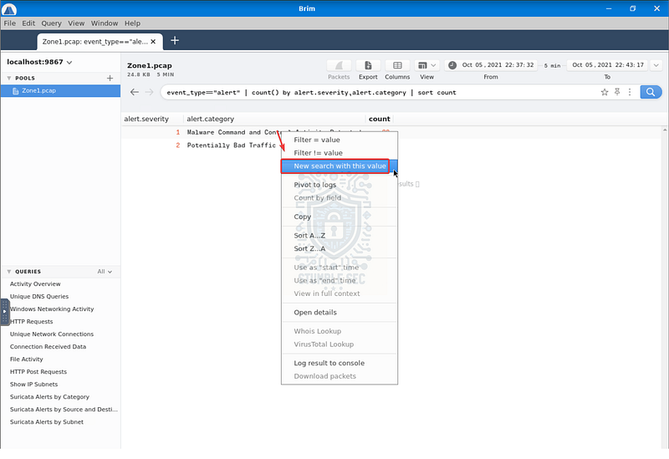Run the File Activity query
669x459 pixels.
click(x=27, y=360)
